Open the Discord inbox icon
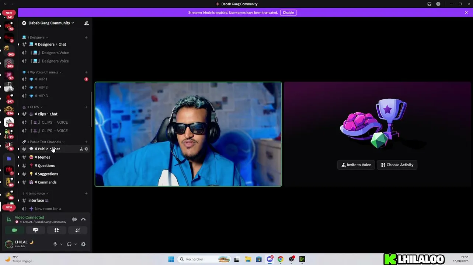Viewport: 473px width, 265px height. pyautogui.click(x=429, y=4)
